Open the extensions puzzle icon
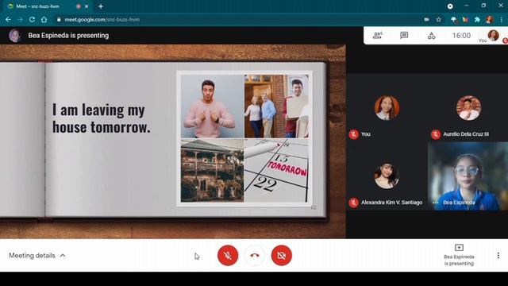The height and width of the screenshot is (286, 508). 477,19
